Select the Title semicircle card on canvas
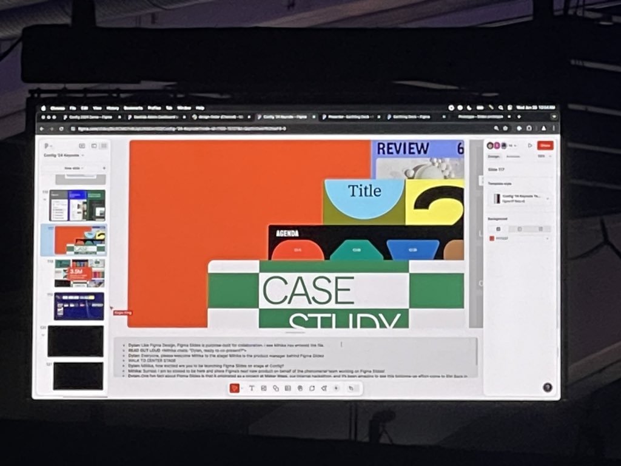The image size is (621, 466). 364,201
